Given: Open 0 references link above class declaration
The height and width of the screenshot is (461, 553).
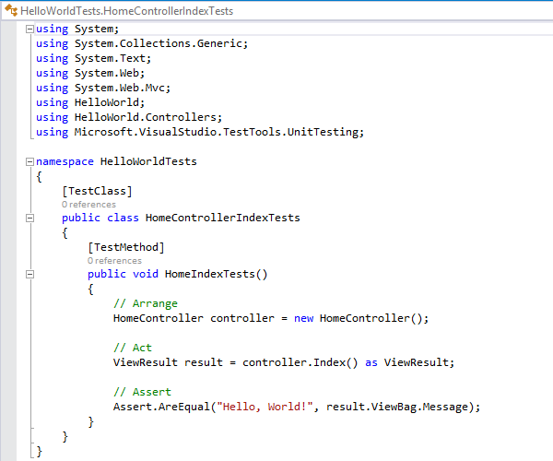Looking at the screenshot, I should tap(88, 205).
